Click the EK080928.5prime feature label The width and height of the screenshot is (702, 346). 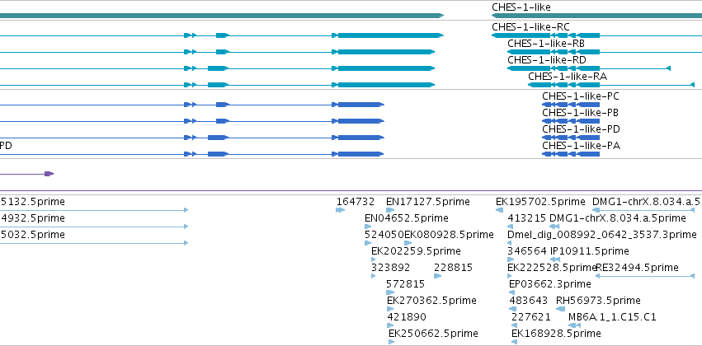pos(449,235)
